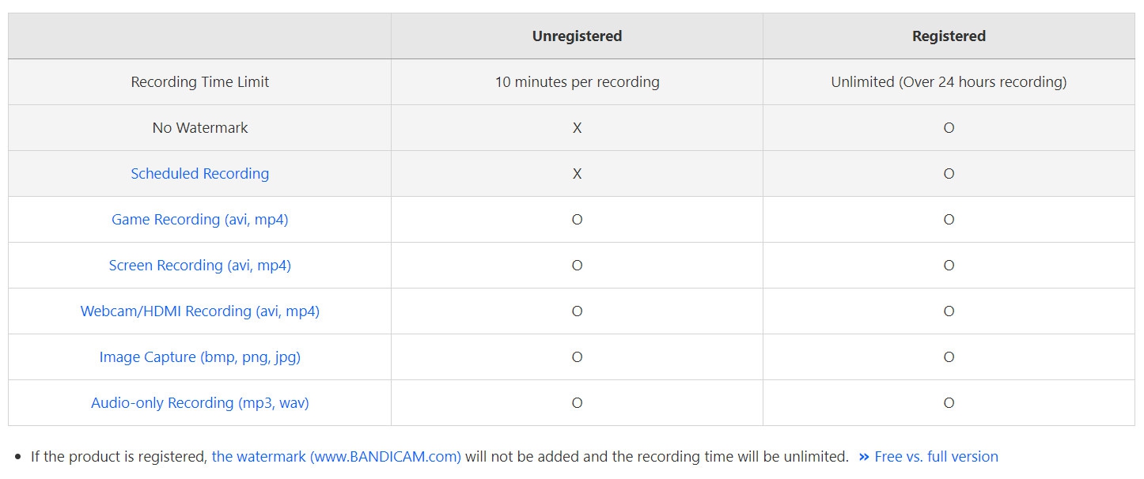
Task: Open Image Capture (bmp, png, jpg) link
Action: click(199, 357)
